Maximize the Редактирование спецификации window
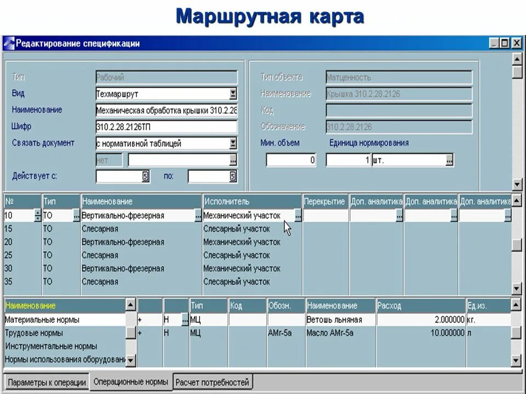526x394 pixels. click(505, 43)
